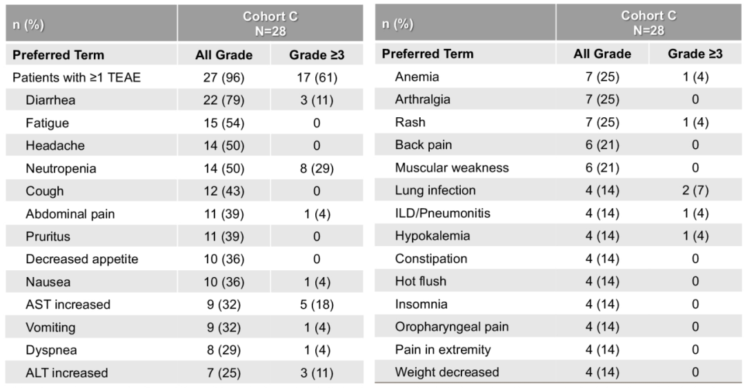Click the "Lung infection" row label
745x388 pixels.
coord(435,190)
